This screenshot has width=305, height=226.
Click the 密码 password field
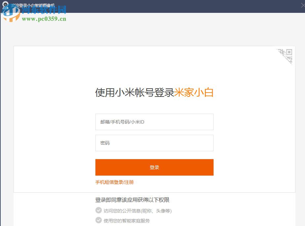154,143
